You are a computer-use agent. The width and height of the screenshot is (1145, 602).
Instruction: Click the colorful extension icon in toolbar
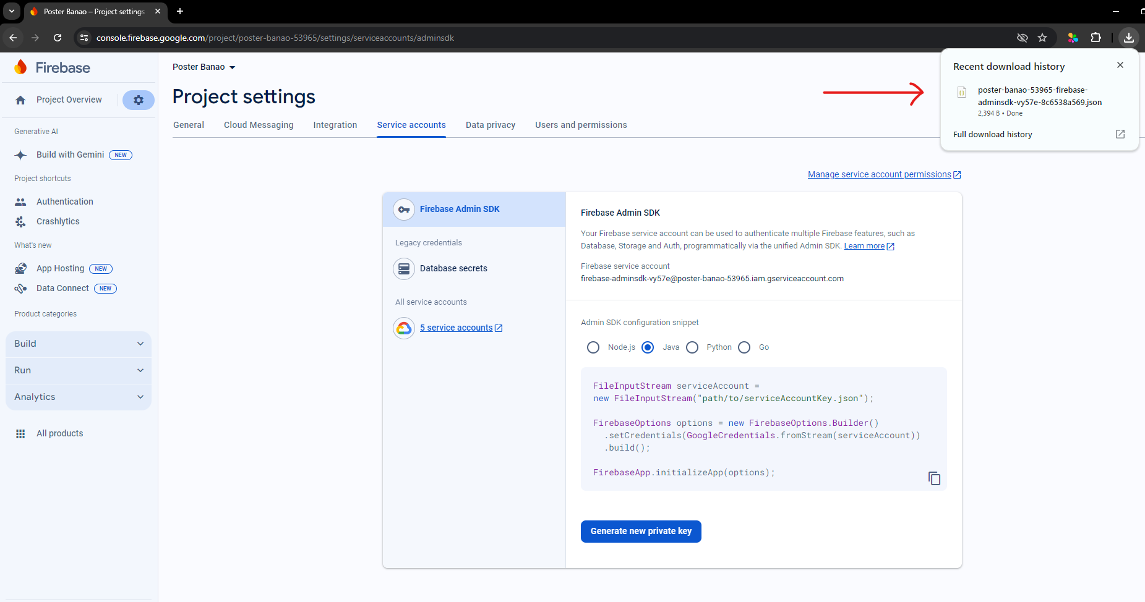[x=1073, y=38]
